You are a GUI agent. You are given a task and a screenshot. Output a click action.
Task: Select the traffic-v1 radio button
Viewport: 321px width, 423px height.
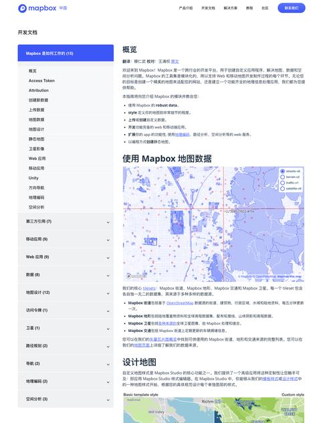click(x=282, y=183)
